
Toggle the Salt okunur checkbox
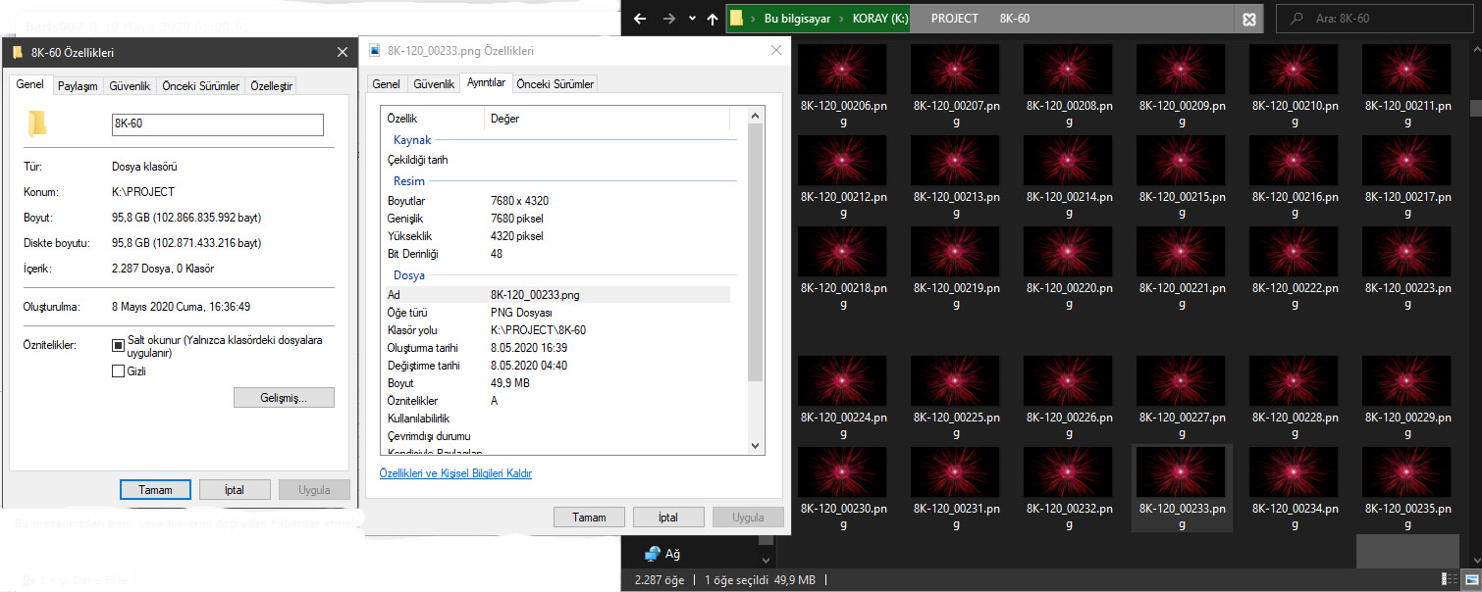tap(119, 345)
